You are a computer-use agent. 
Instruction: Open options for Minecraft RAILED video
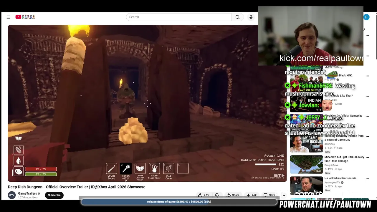tap(367, 158)
